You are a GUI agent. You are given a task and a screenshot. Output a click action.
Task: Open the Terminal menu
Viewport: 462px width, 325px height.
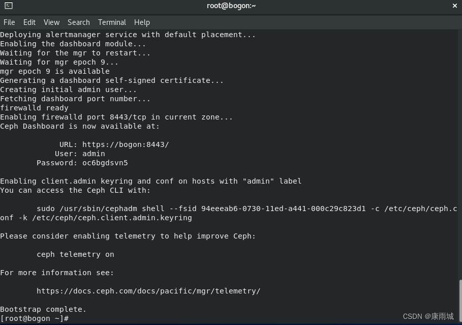[x=112, y=22]
